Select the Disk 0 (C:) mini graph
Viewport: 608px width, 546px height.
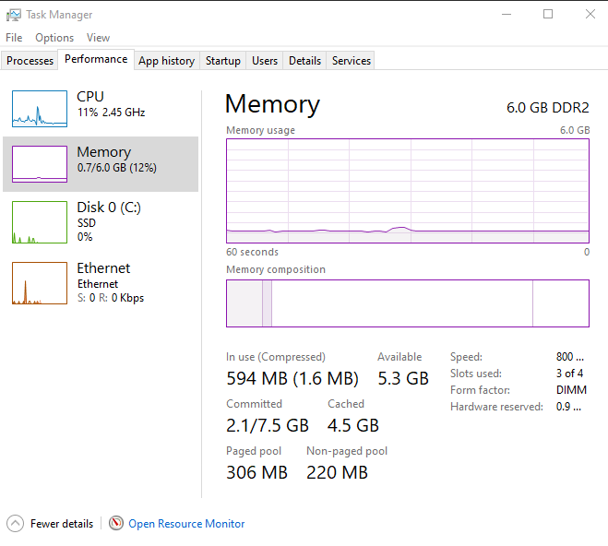(40, 222)
